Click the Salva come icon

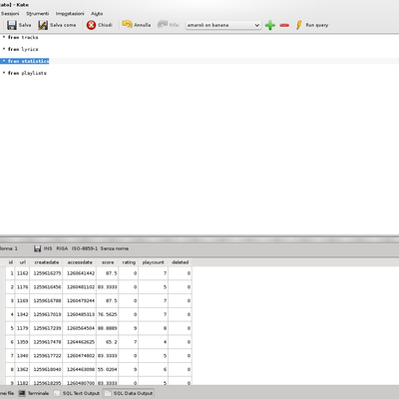tap(43, 25)
